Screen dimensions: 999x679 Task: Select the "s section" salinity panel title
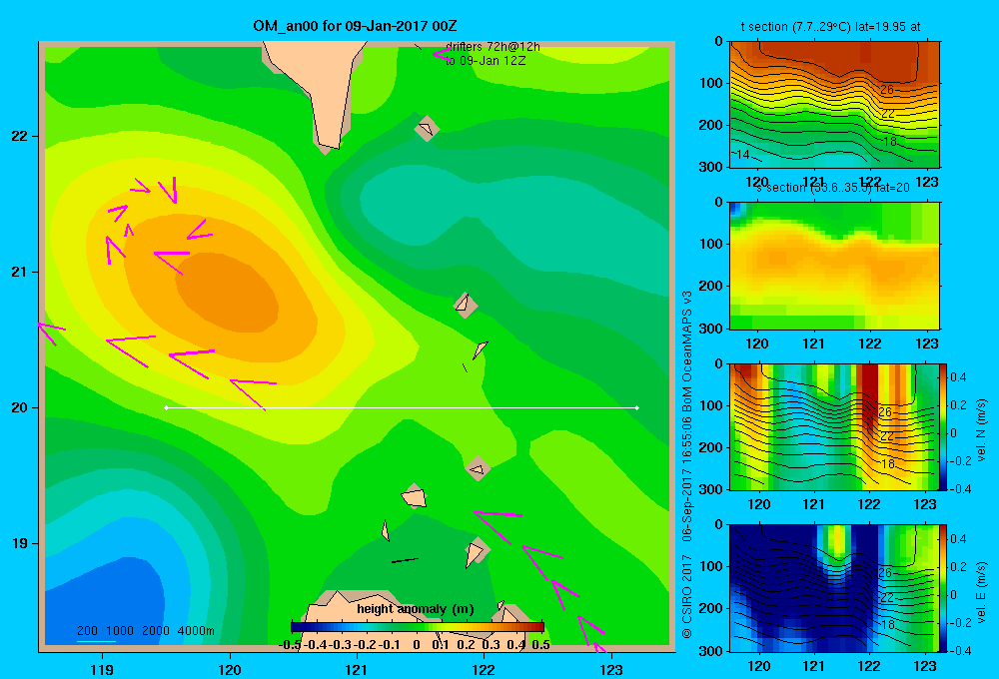(833, 188)
